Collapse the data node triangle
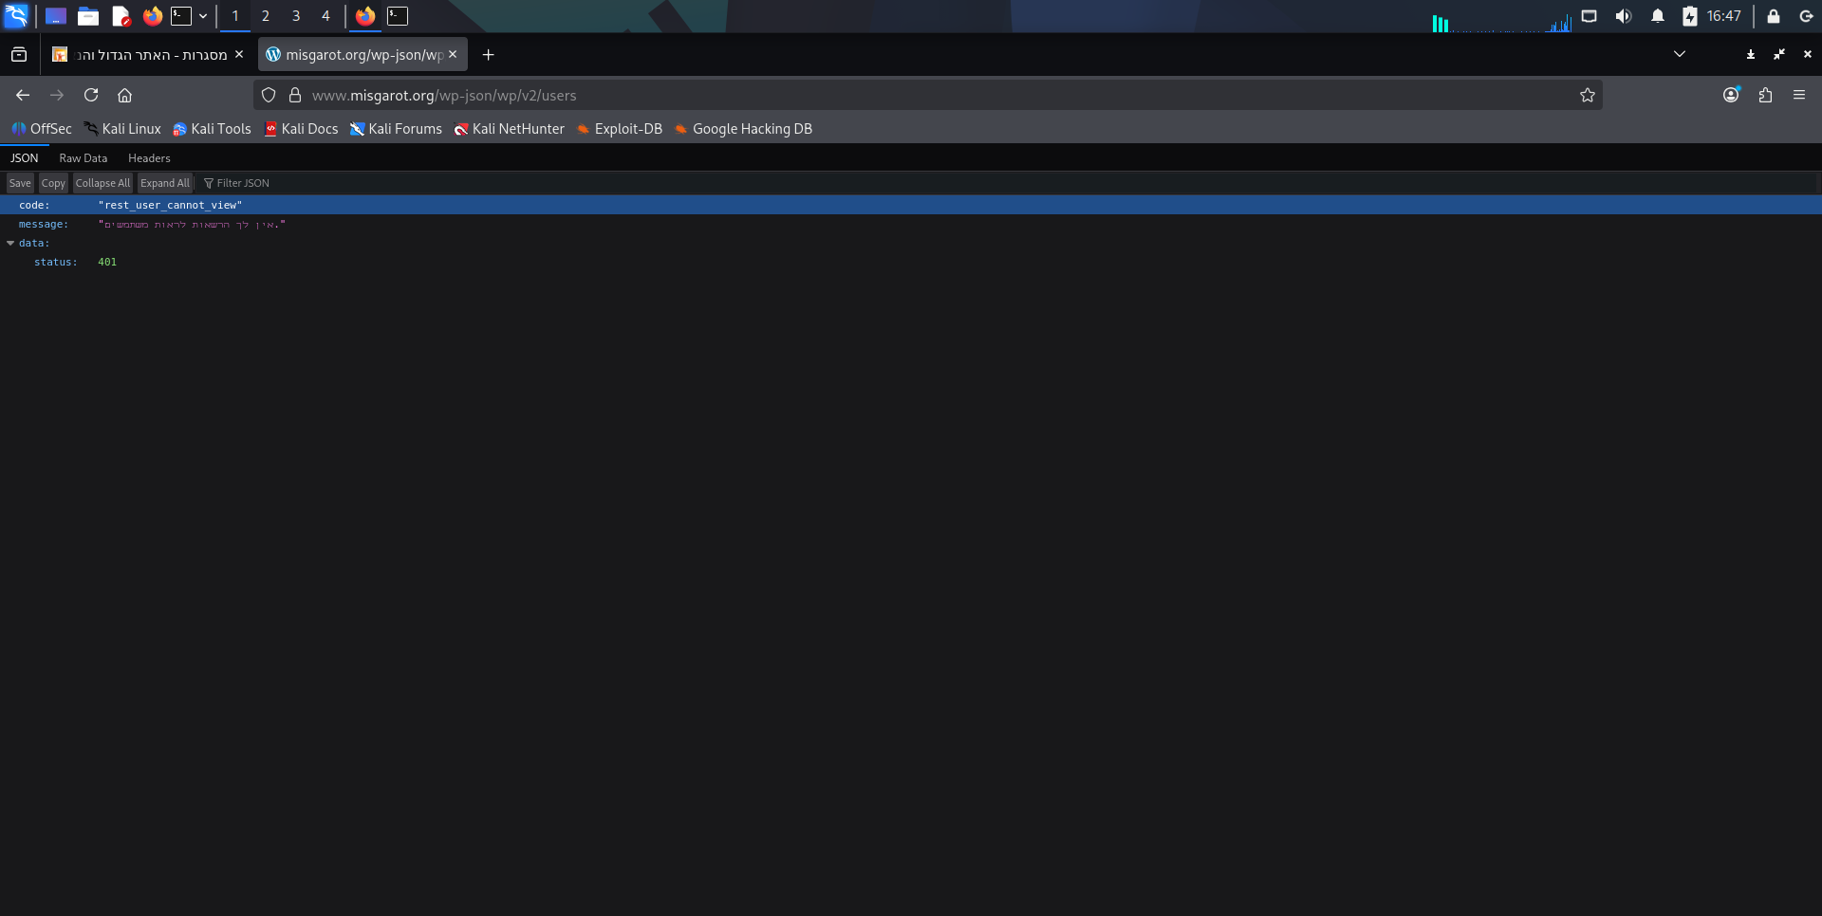1822x916 pixels. (x=10, y=244)
